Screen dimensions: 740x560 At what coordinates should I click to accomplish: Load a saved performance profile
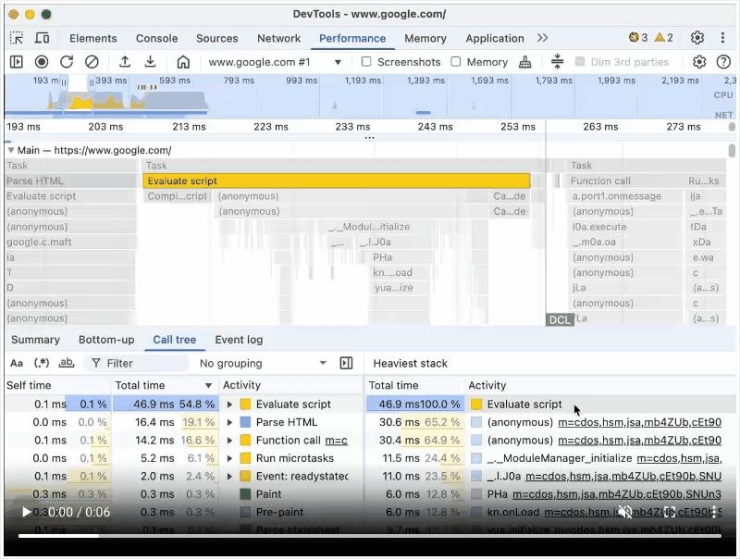(x=125, y=62)
